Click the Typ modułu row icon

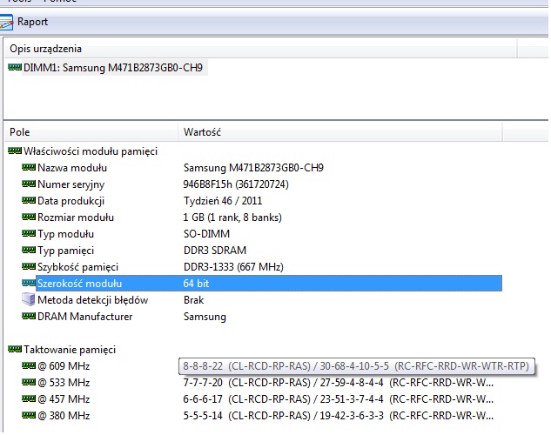coord(29,233)
